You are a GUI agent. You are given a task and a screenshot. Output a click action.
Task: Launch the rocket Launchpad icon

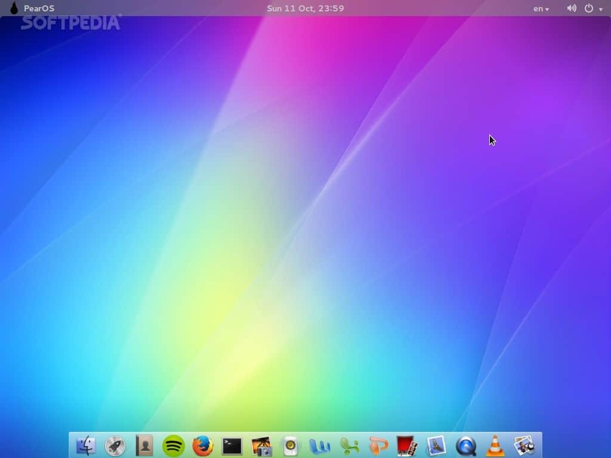115,445
